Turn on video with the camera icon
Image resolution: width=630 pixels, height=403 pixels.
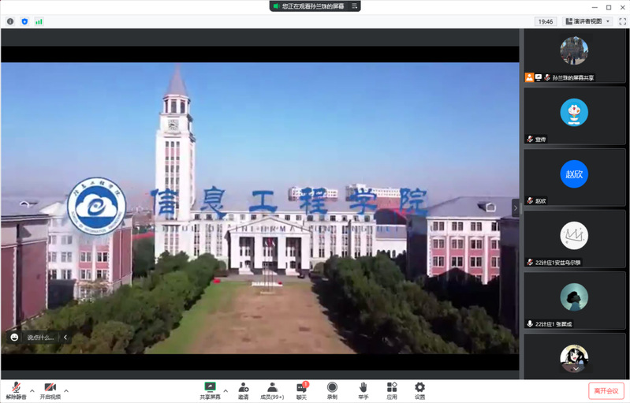[x=50, y=387]
